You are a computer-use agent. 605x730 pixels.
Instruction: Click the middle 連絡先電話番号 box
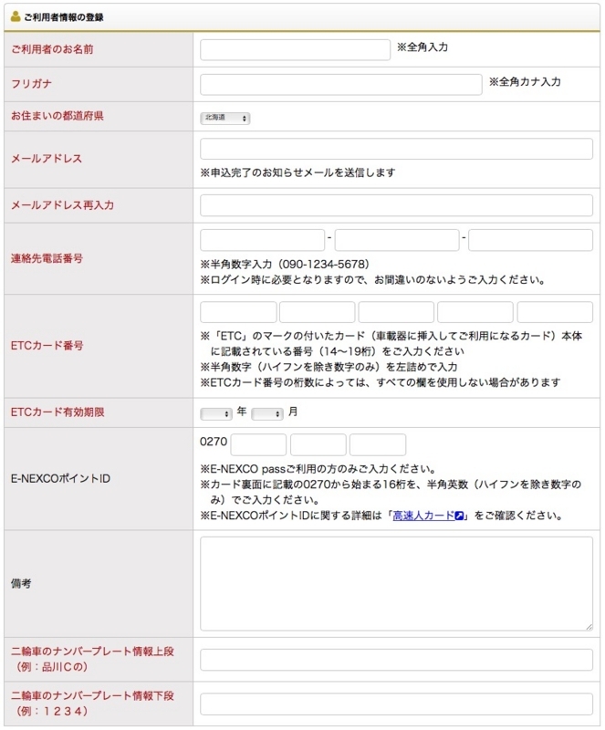(x=397, y=240)
